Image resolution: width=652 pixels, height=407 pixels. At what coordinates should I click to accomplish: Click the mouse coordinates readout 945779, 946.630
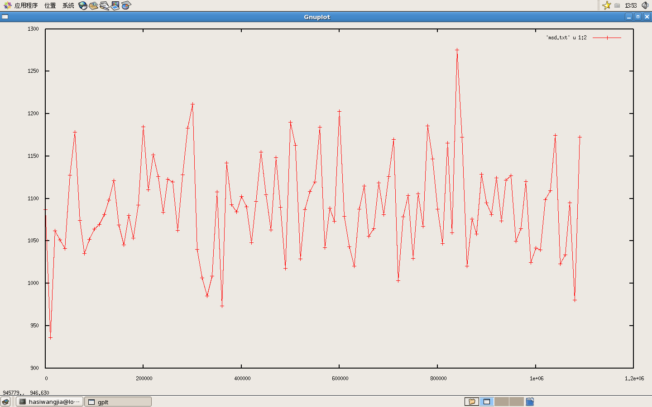[26, 393]
